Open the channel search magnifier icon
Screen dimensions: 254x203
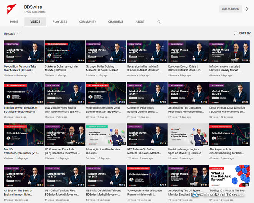[159, 21]
